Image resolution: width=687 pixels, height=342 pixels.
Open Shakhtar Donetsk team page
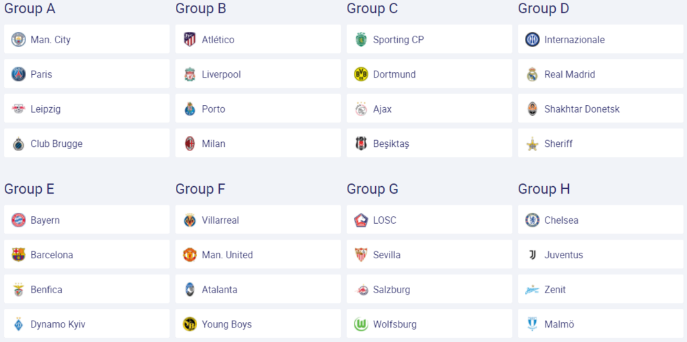(581, 109)
